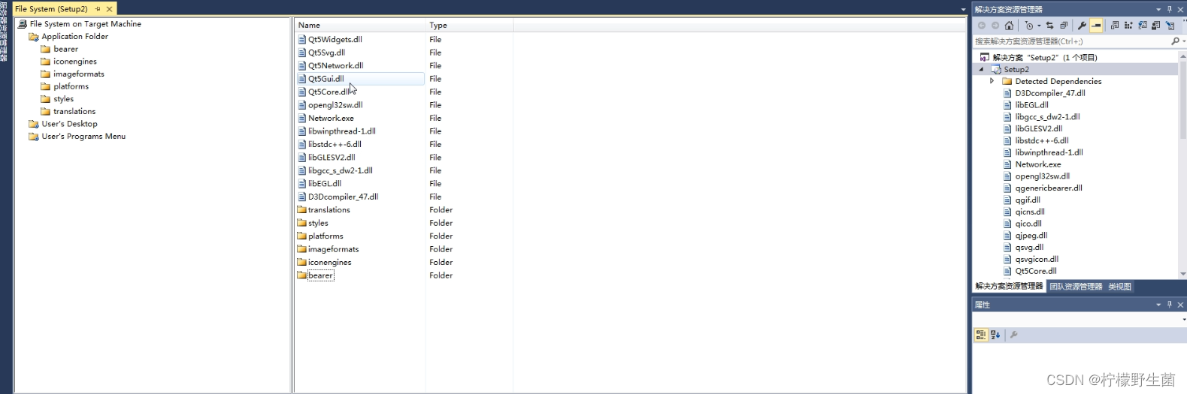Select bearer folder in file list

320,275
